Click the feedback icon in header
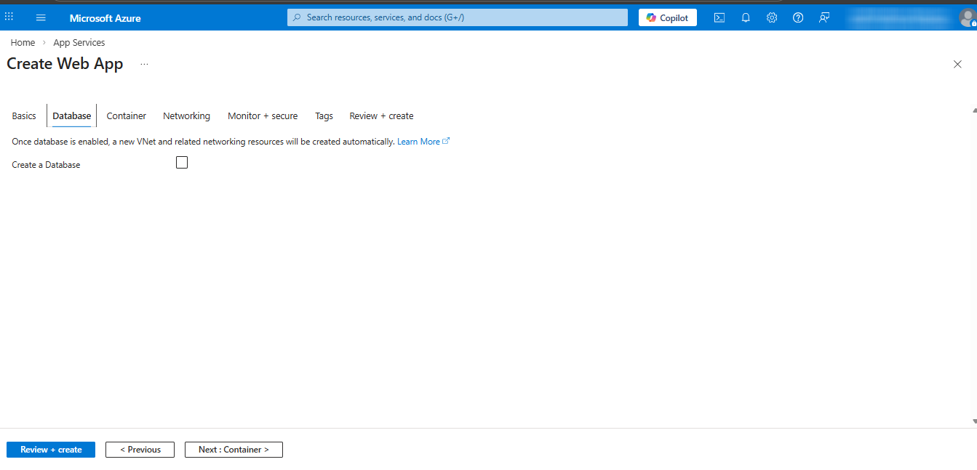Screen dimensions: 977x470 pyautogui.click(x=824, y=17)
